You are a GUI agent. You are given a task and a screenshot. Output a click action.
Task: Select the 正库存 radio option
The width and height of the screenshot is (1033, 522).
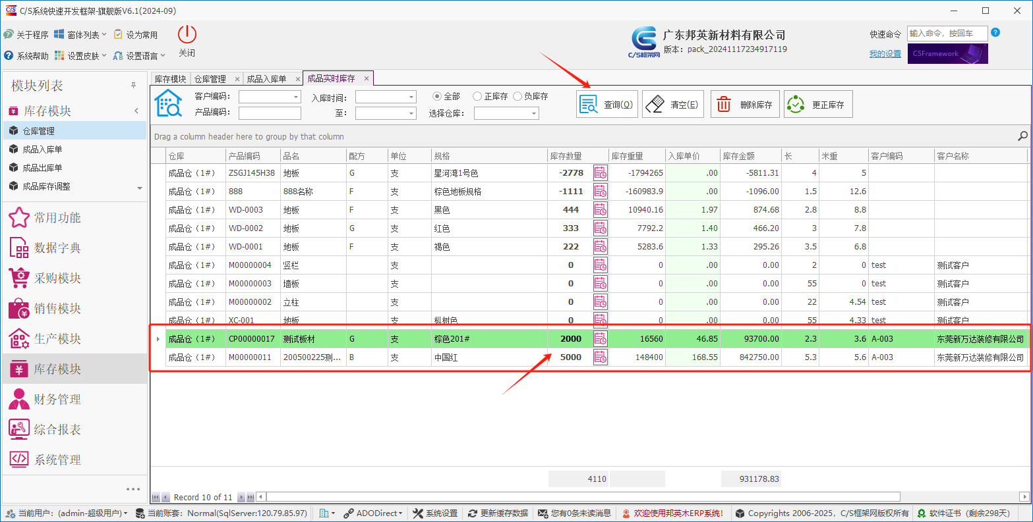coord(490,96)
